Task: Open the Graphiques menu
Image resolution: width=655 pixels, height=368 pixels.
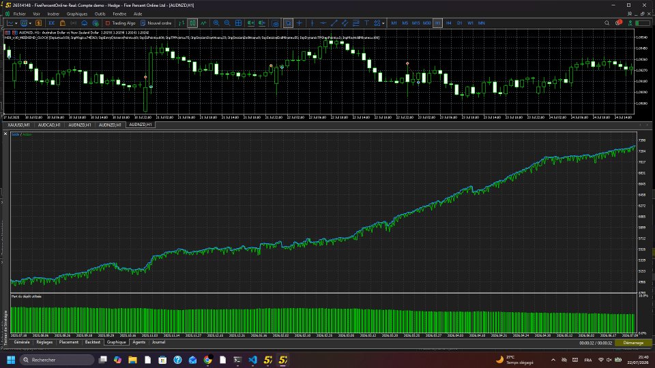Action: pos(77,14)
